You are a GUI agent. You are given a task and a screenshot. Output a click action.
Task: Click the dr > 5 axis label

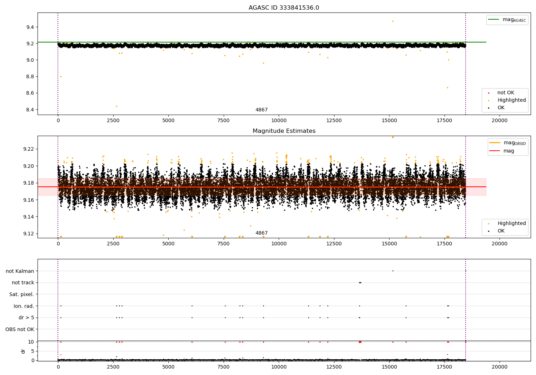coord(26,318)
